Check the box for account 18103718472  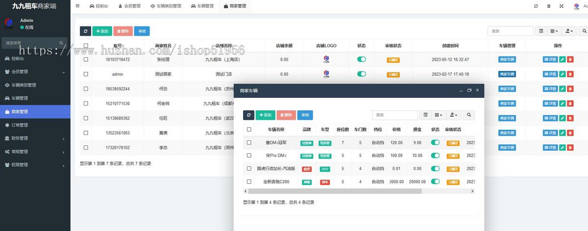click(86, 60)
